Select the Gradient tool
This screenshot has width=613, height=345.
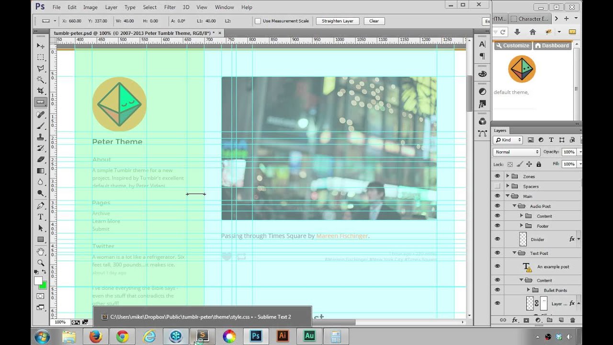click(41, 171)
